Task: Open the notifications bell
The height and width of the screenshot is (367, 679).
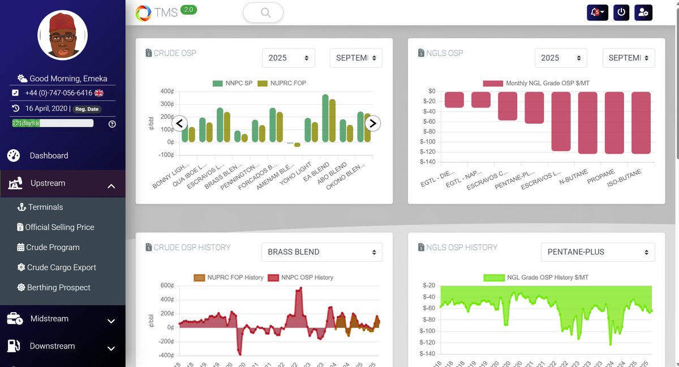Action: tap(598, 12)
